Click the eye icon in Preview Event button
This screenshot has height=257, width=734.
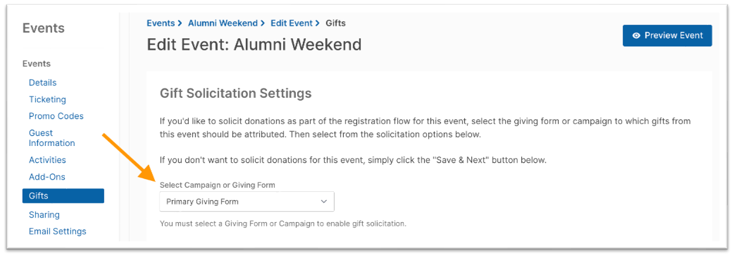click(636, 35)
